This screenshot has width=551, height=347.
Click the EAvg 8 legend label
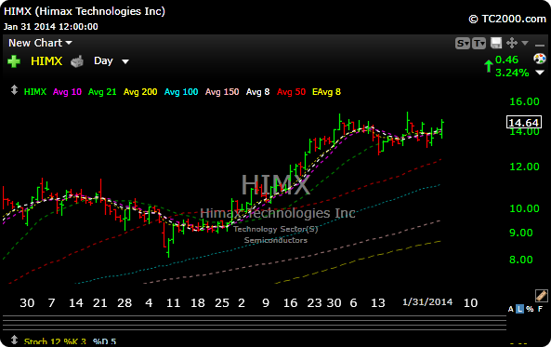pyautogui.click(x=326, y=92)
